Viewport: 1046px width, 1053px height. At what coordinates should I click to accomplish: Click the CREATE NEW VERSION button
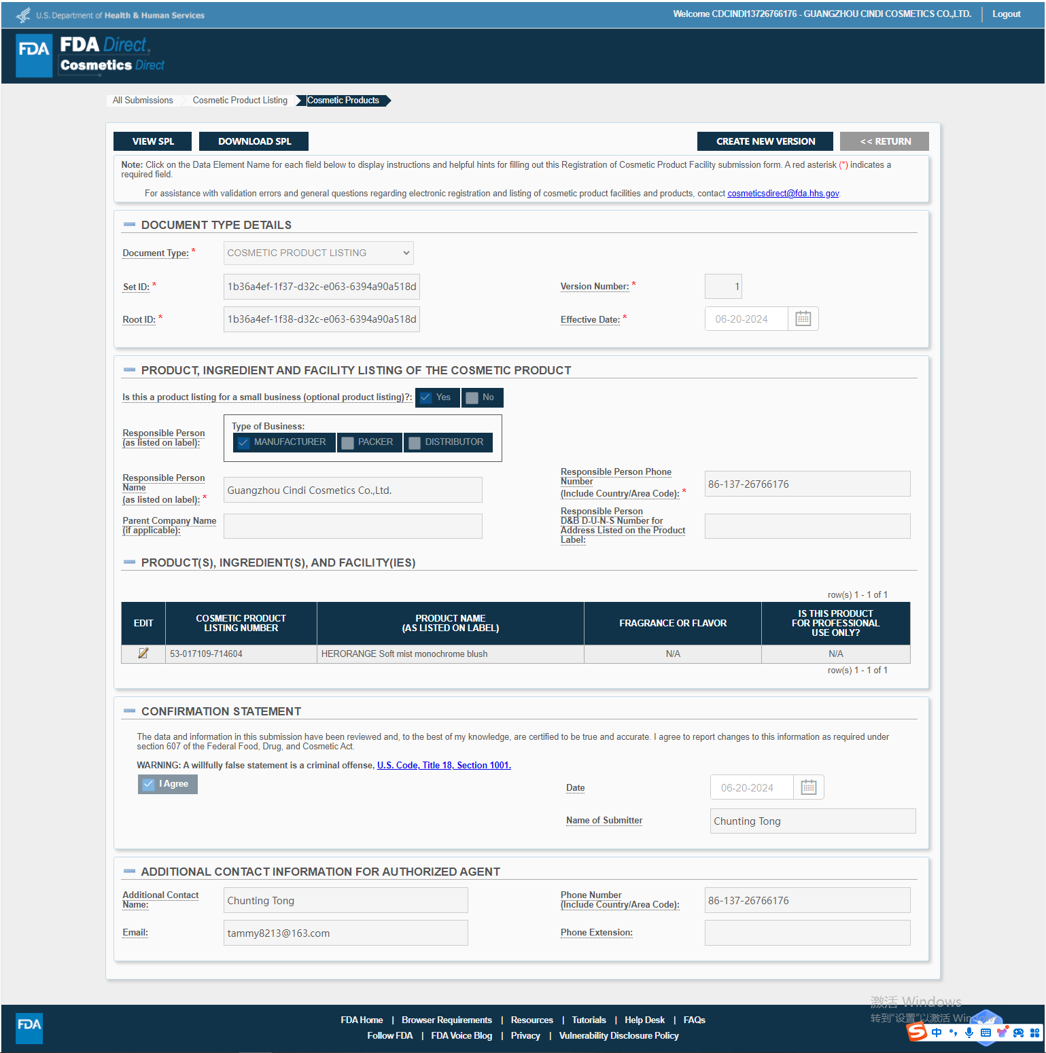pos(765,141)
